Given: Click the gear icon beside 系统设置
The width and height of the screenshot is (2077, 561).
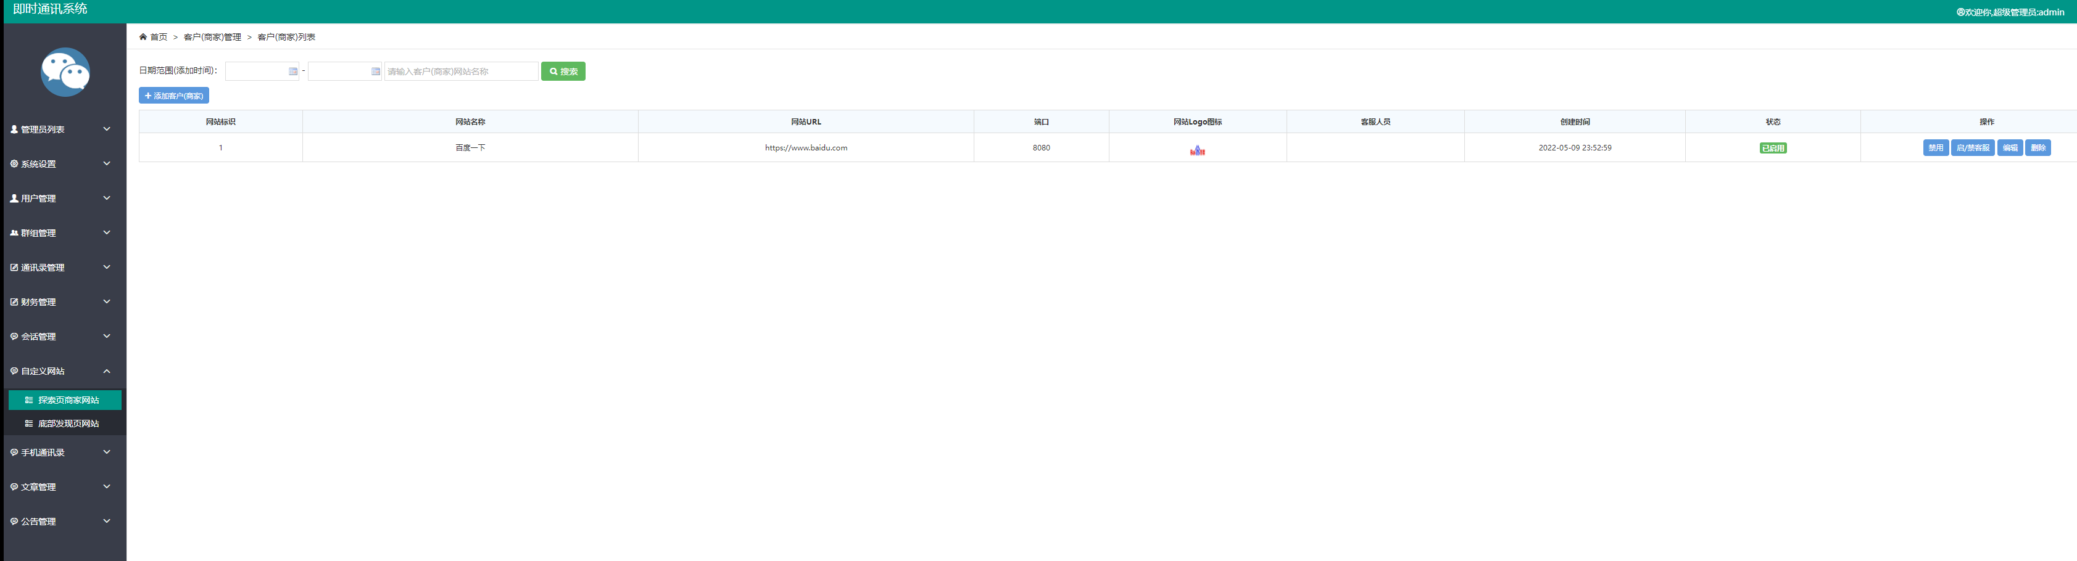Looking at the screenshot, I should [14, 163].
